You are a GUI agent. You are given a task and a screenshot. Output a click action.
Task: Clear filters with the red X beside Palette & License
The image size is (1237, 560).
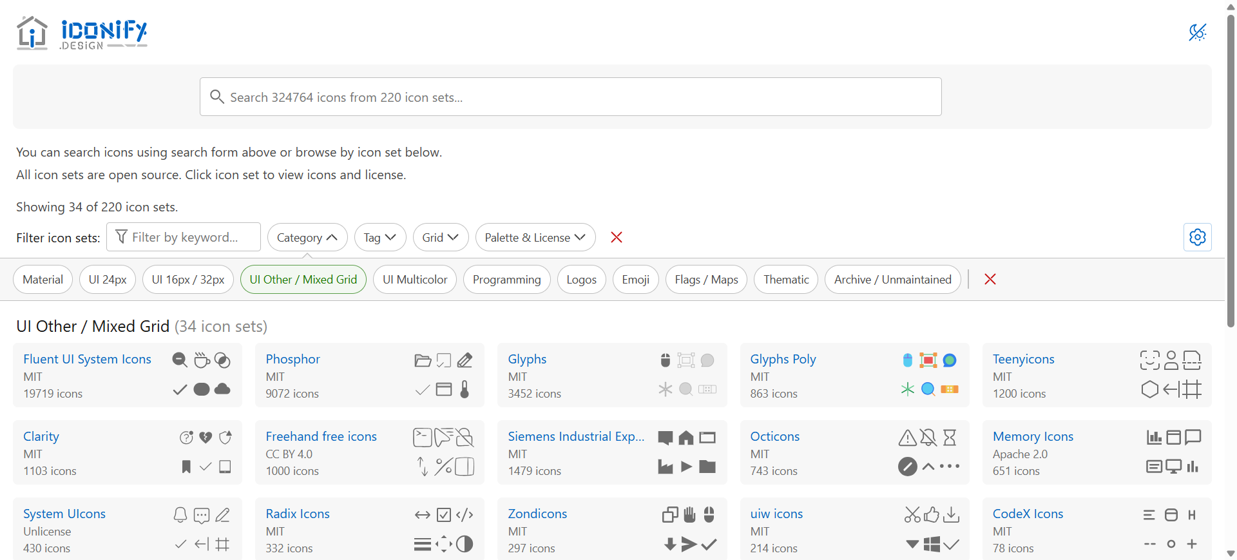pyautogui.click(x=617, y=237)
